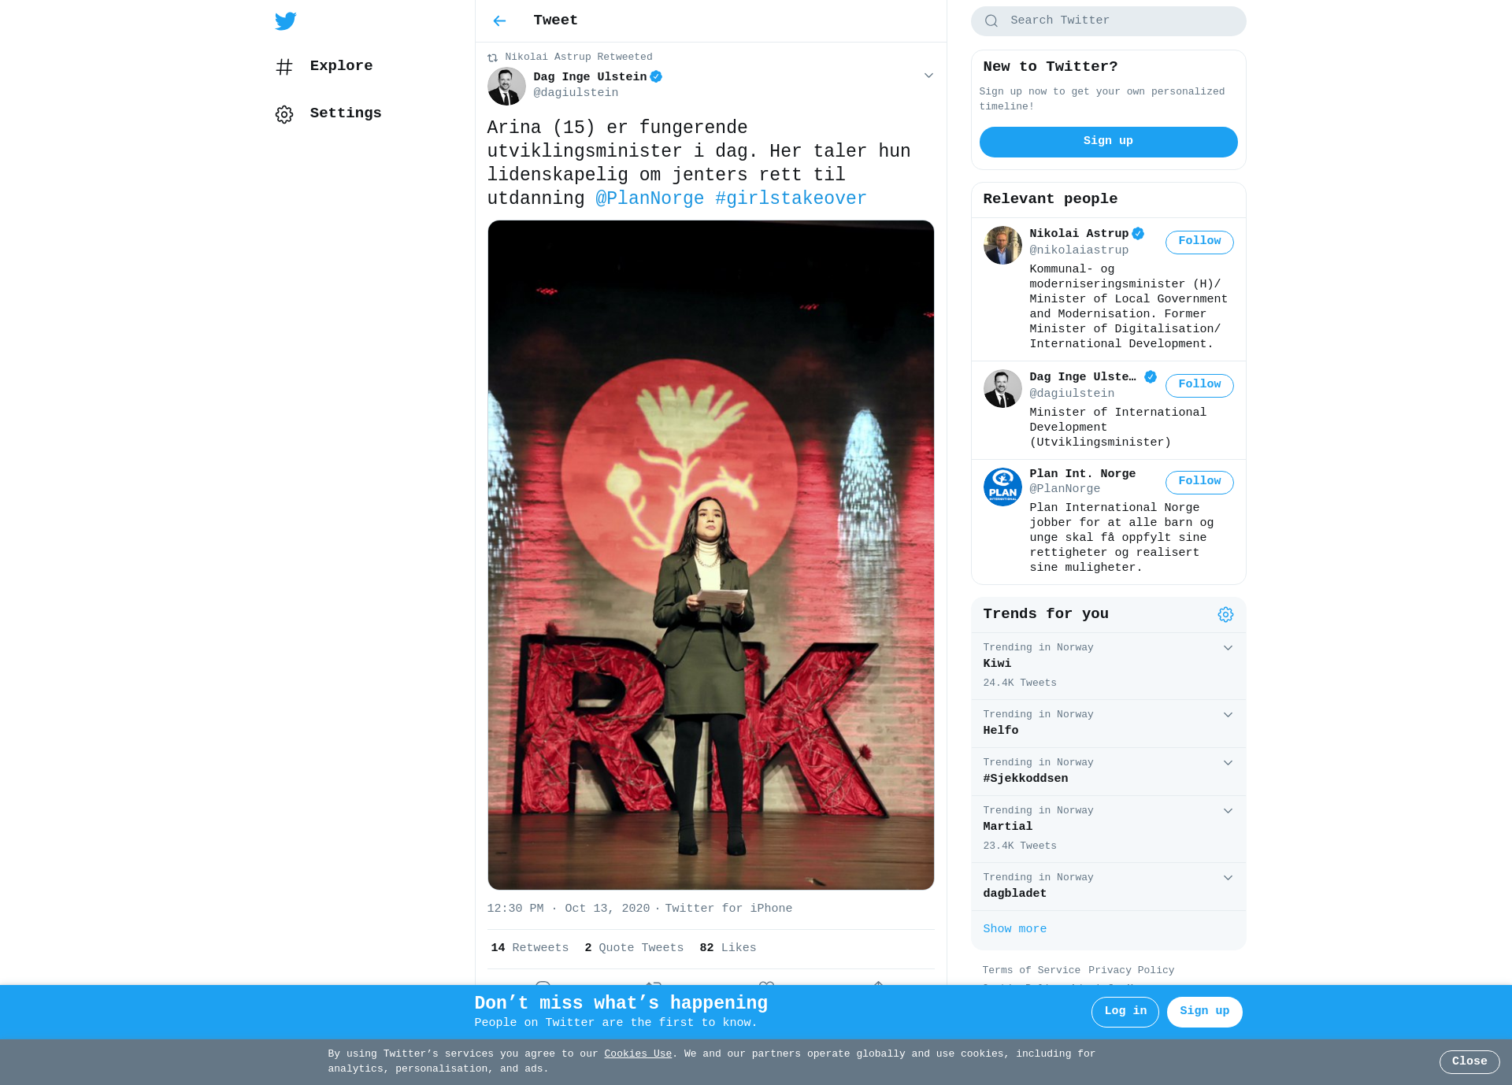Click the Explore hashtag icon
1512x1085 pixels.
click(284, 67)
